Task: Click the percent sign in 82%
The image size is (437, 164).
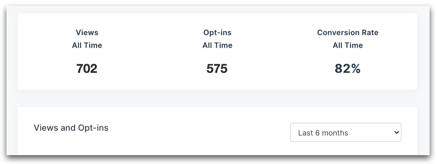Action: tap(356, 68)
